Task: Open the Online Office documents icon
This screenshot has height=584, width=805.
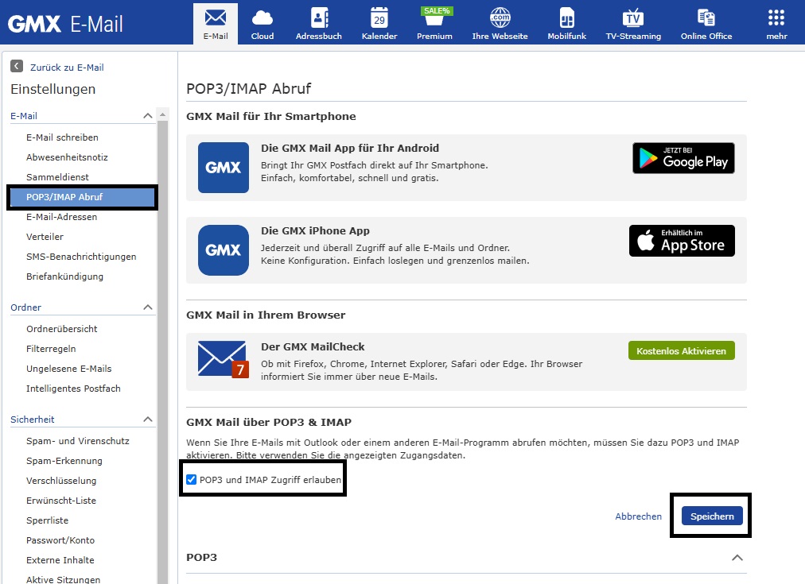Action: pos(706,24)
